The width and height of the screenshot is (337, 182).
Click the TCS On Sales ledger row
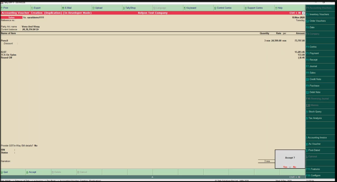tap(153, 55)
